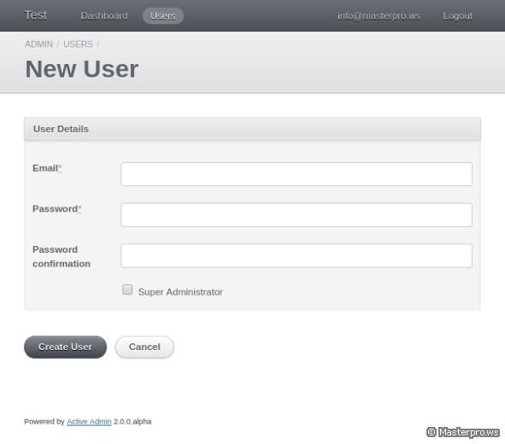505x444 pixels.
Task: Click the Email field label
Action: click(47, 168)
